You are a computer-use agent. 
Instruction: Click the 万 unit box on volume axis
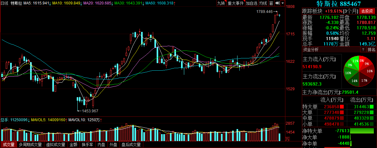pos(288,139)
